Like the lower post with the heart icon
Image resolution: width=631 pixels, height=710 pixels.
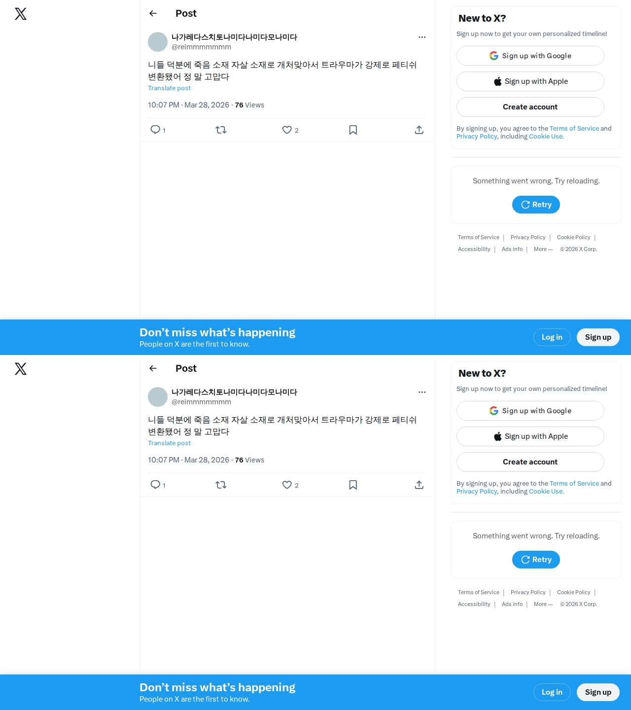click(287, 485)
